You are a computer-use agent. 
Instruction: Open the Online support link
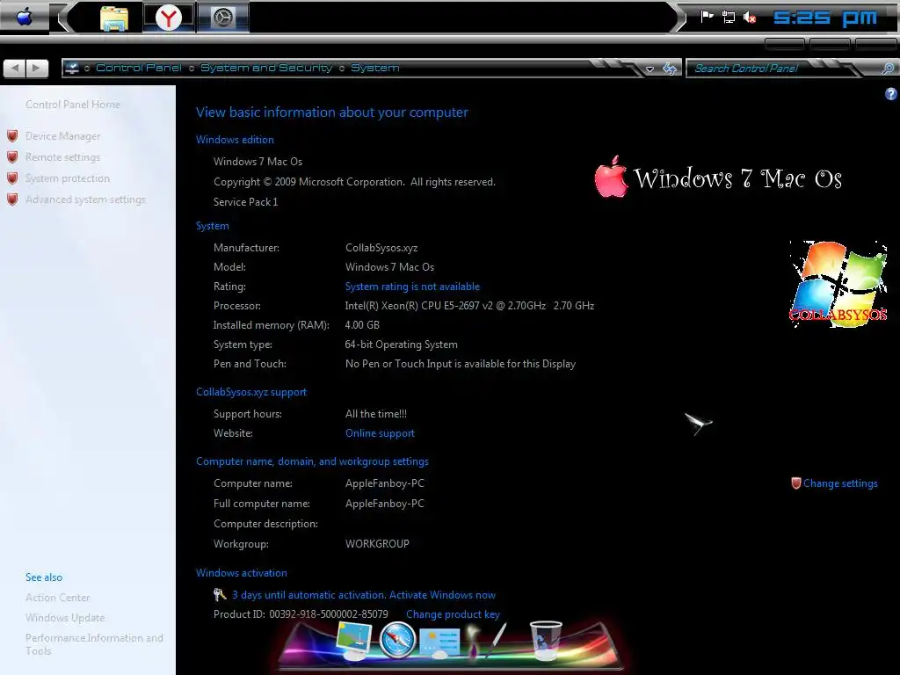380,433
